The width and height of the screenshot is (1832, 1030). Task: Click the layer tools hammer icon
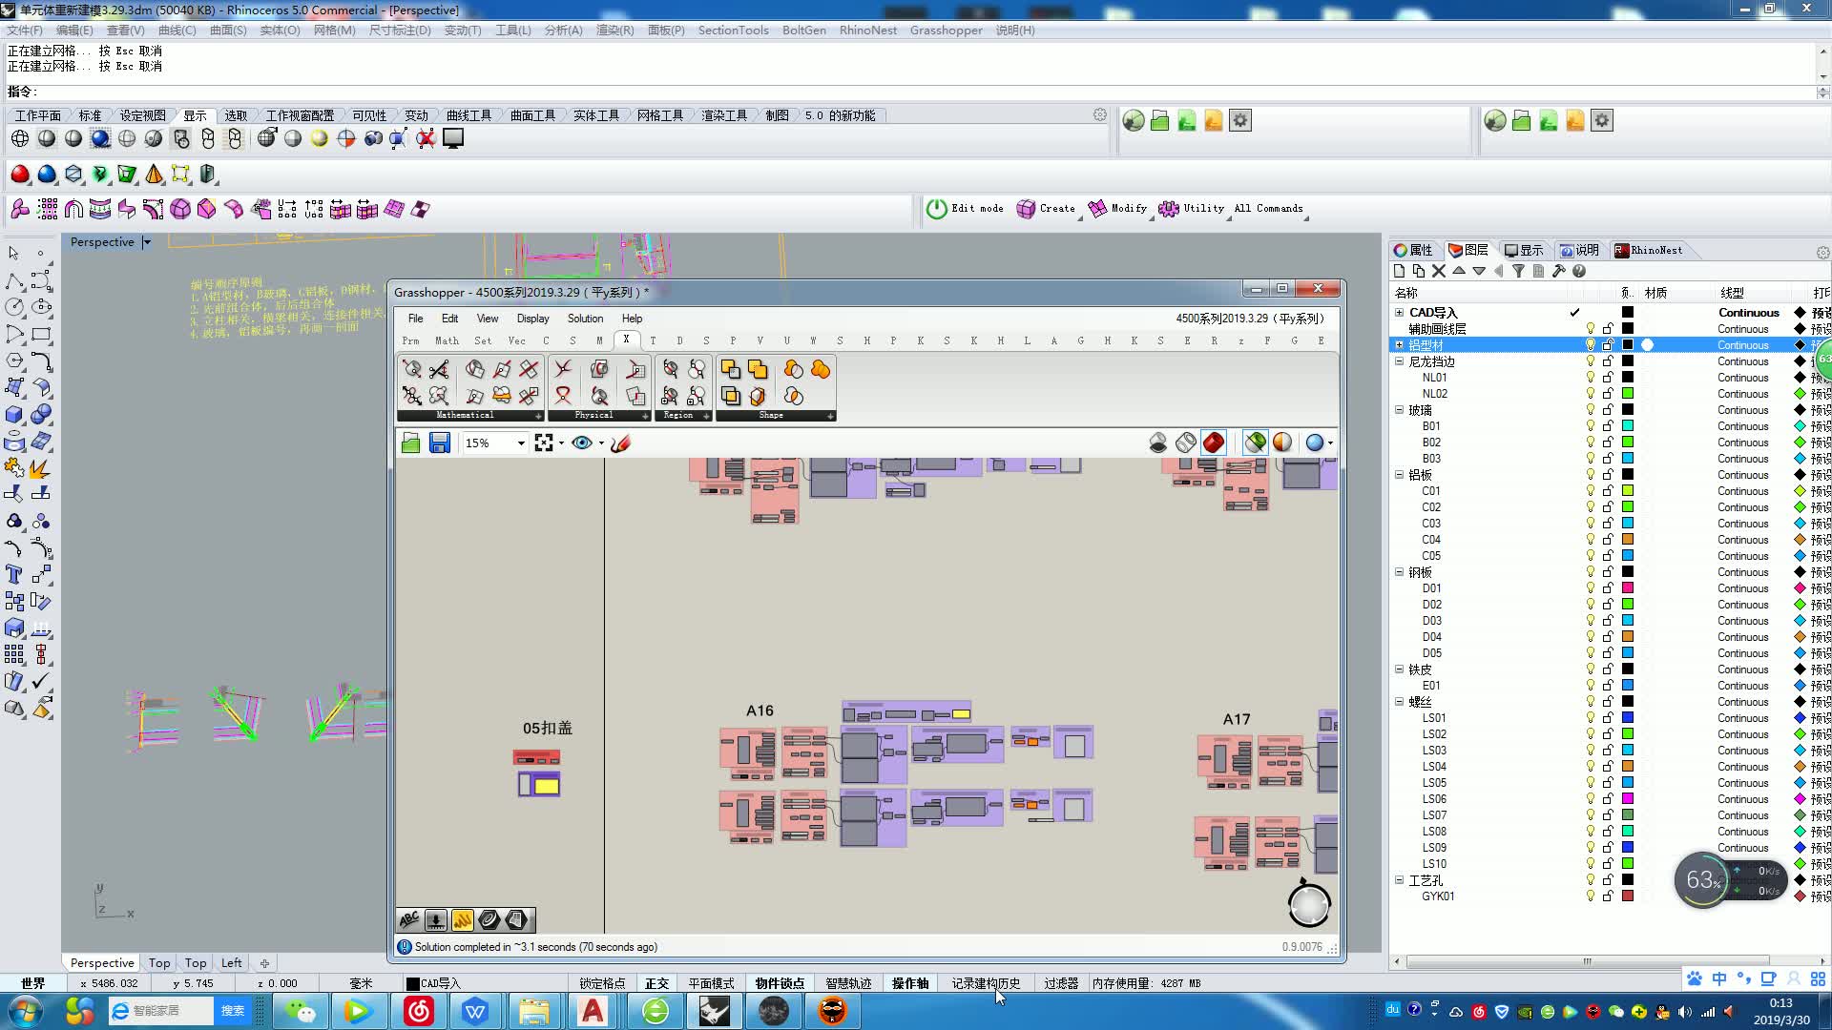point(1559,271)
